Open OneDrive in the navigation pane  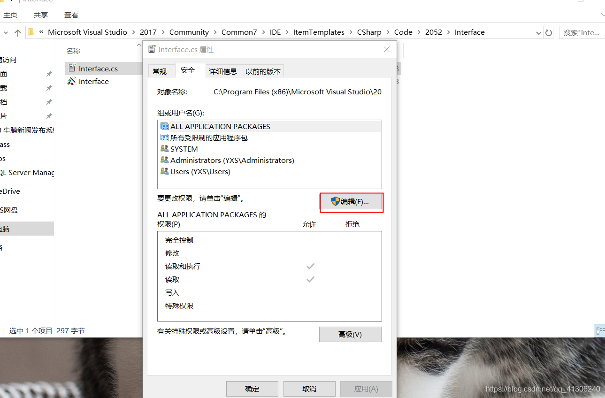coord(10,191)
